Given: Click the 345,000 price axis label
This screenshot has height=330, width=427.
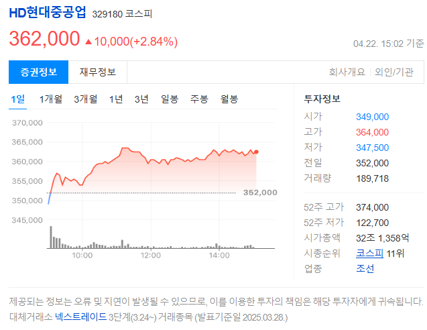Looking at the screenshot, I should pos(27,220).
